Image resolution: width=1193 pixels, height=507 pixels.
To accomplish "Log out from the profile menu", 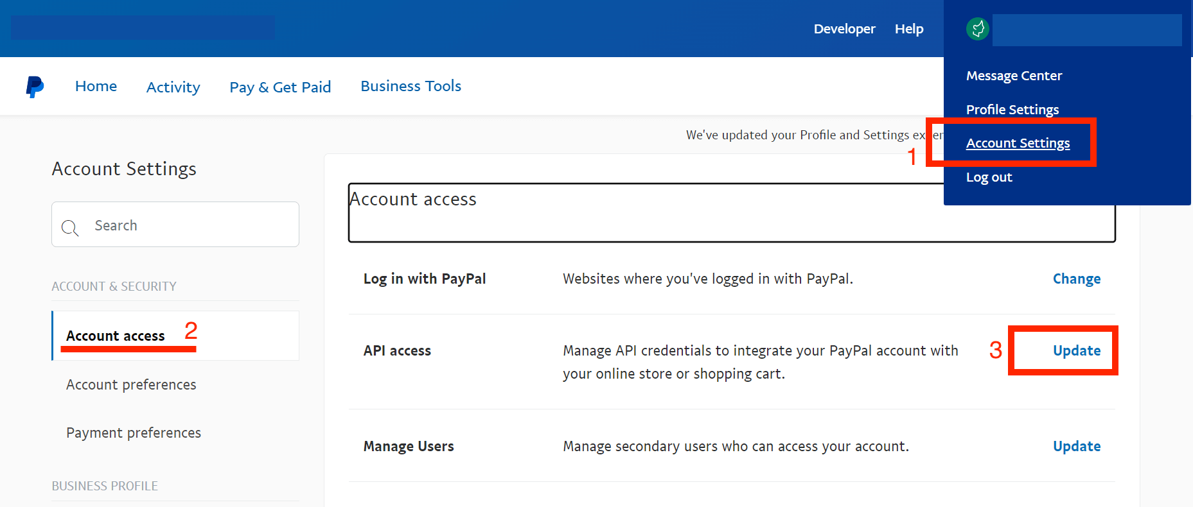I will pyautogui.click(x=989, y=177).
